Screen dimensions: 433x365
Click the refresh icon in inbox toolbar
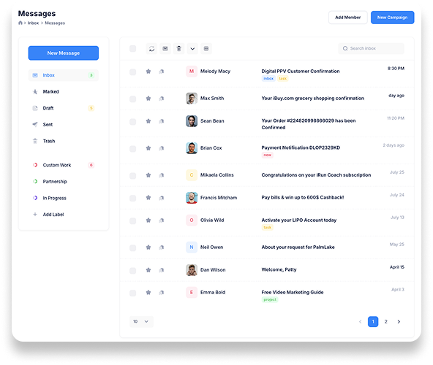click(151, 48)
